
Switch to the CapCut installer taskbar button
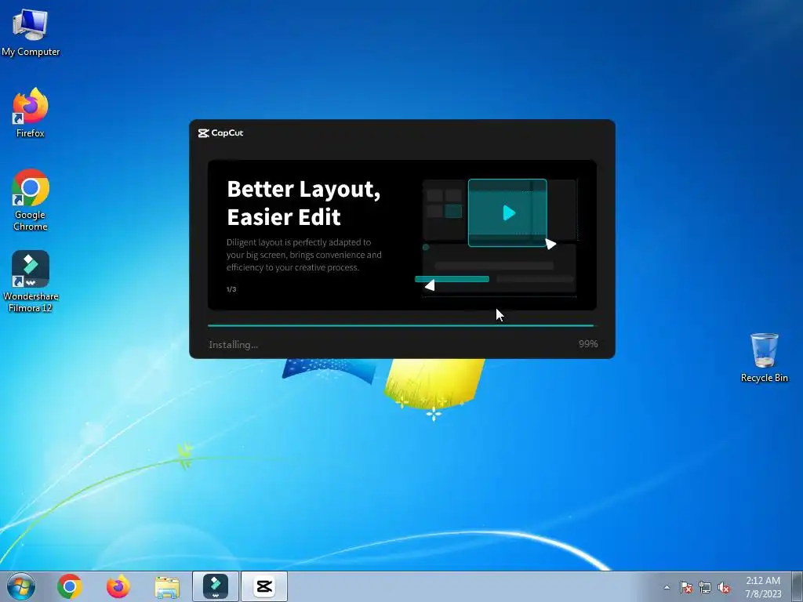[x=264, y=586]
